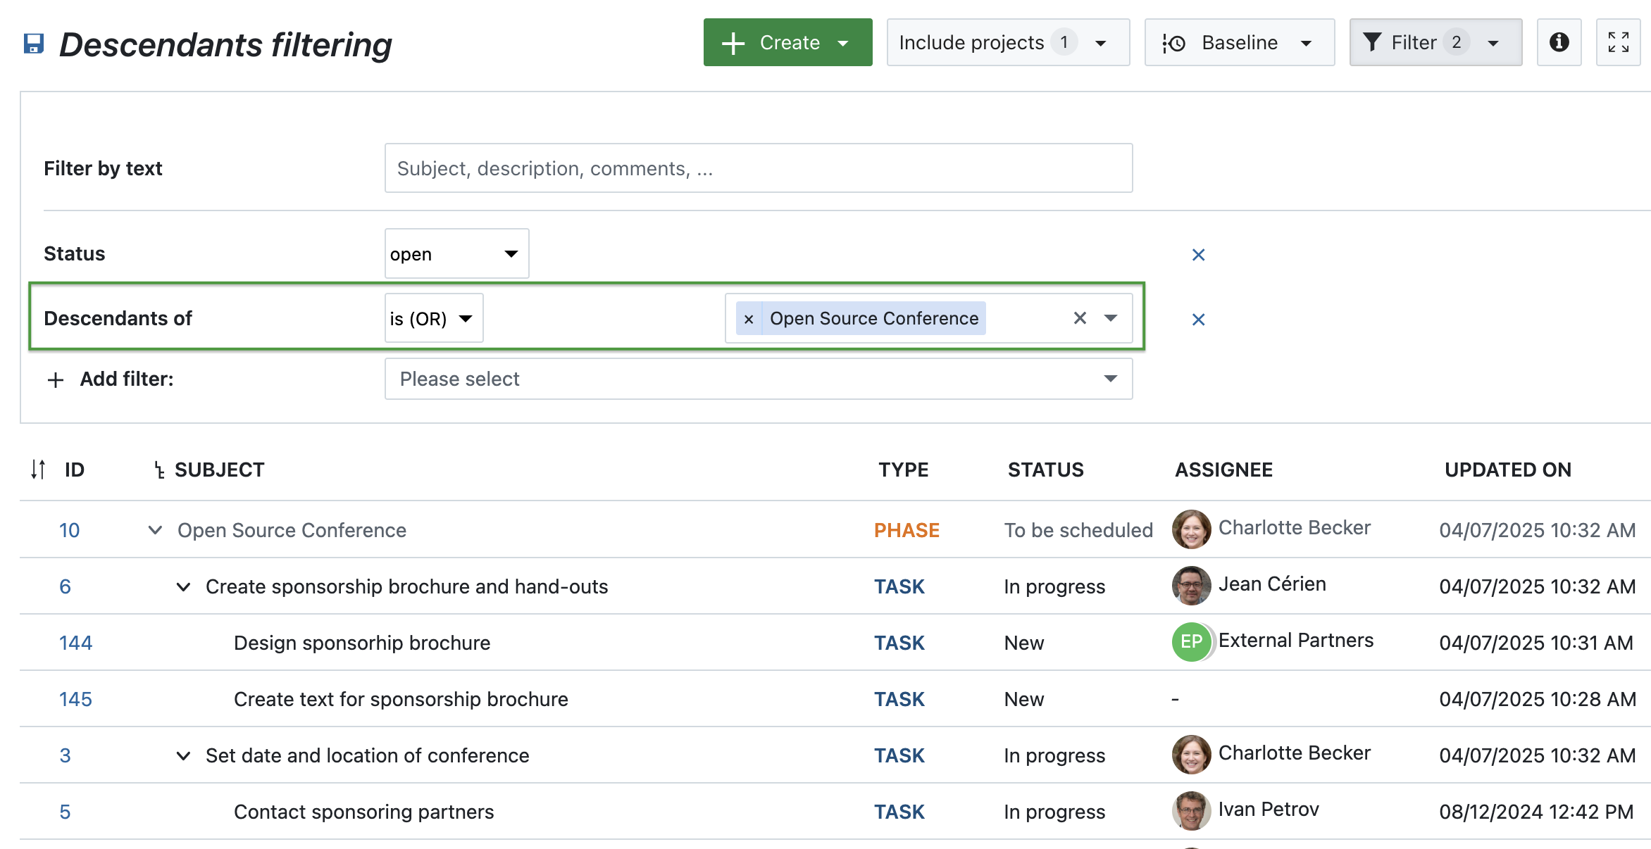Open the Baseline menu

[x=1239, y=42]
